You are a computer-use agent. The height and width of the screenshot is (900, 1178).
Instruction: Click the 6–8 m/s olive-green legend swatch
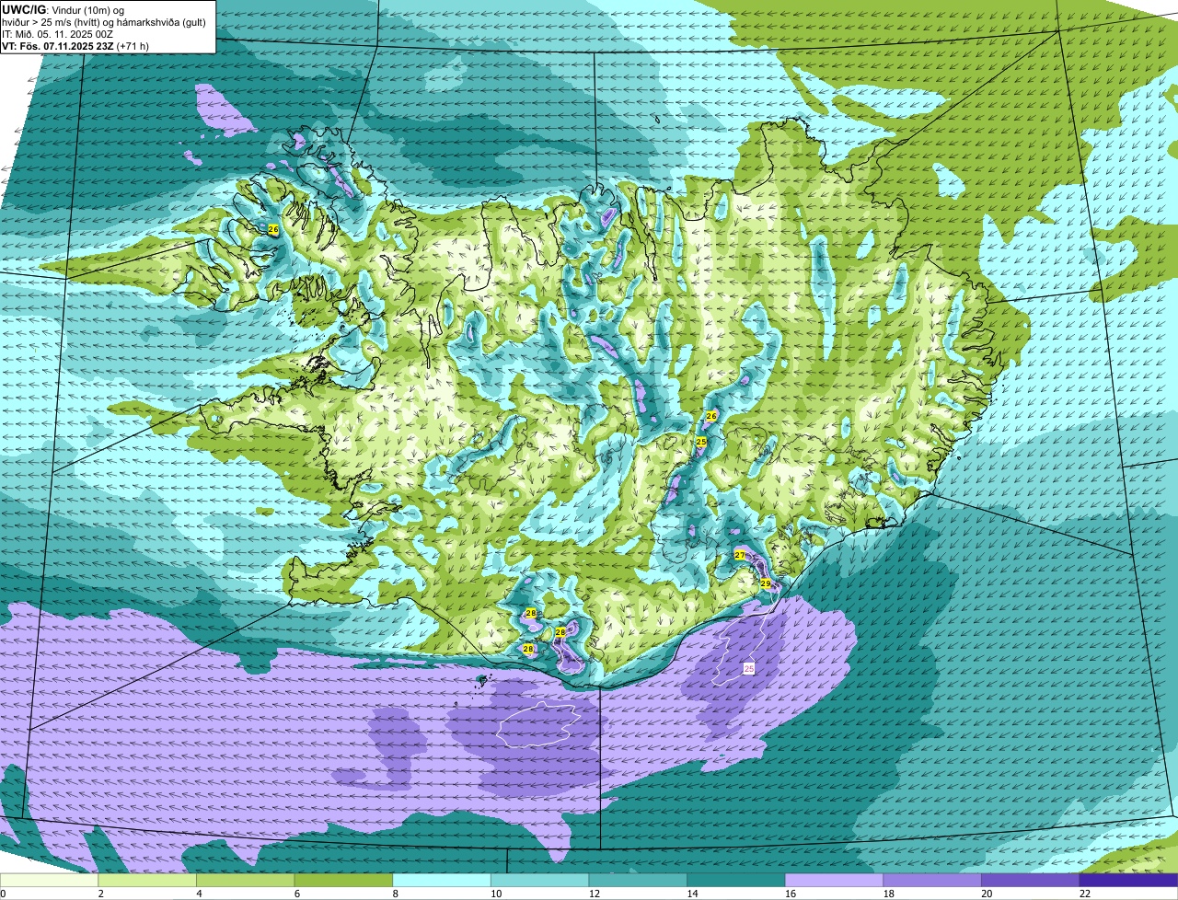[x=343, y=880]
